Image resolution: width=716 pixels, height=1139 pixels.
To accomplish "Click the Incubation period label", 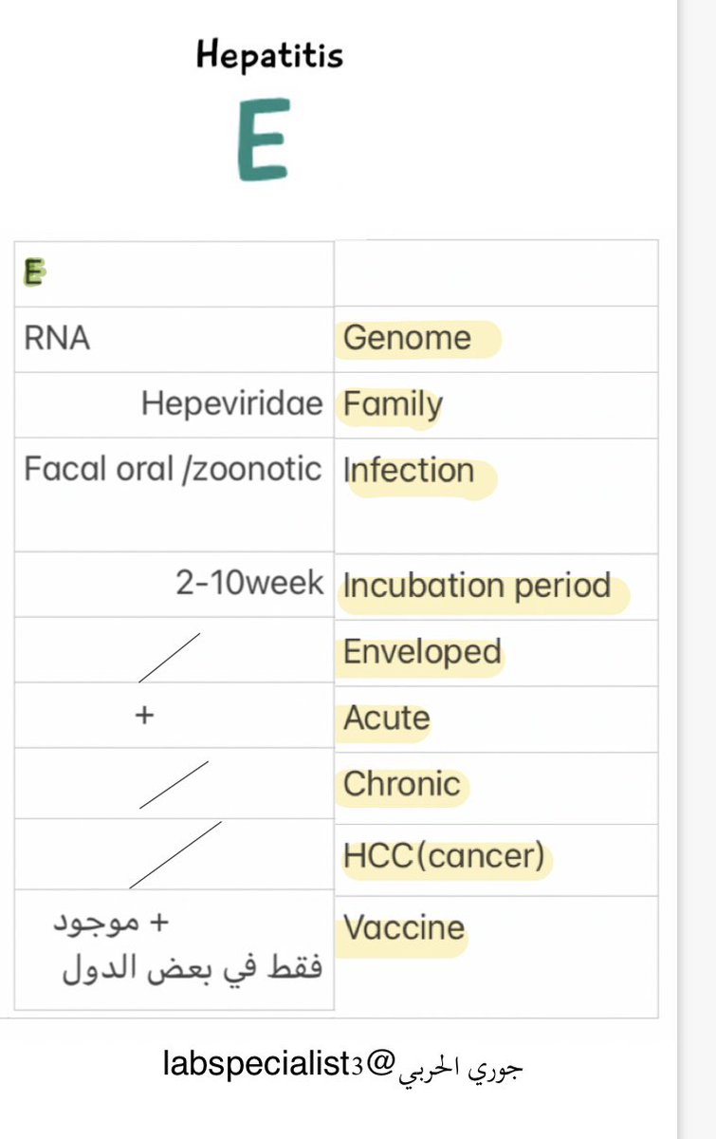I will 477,587.
